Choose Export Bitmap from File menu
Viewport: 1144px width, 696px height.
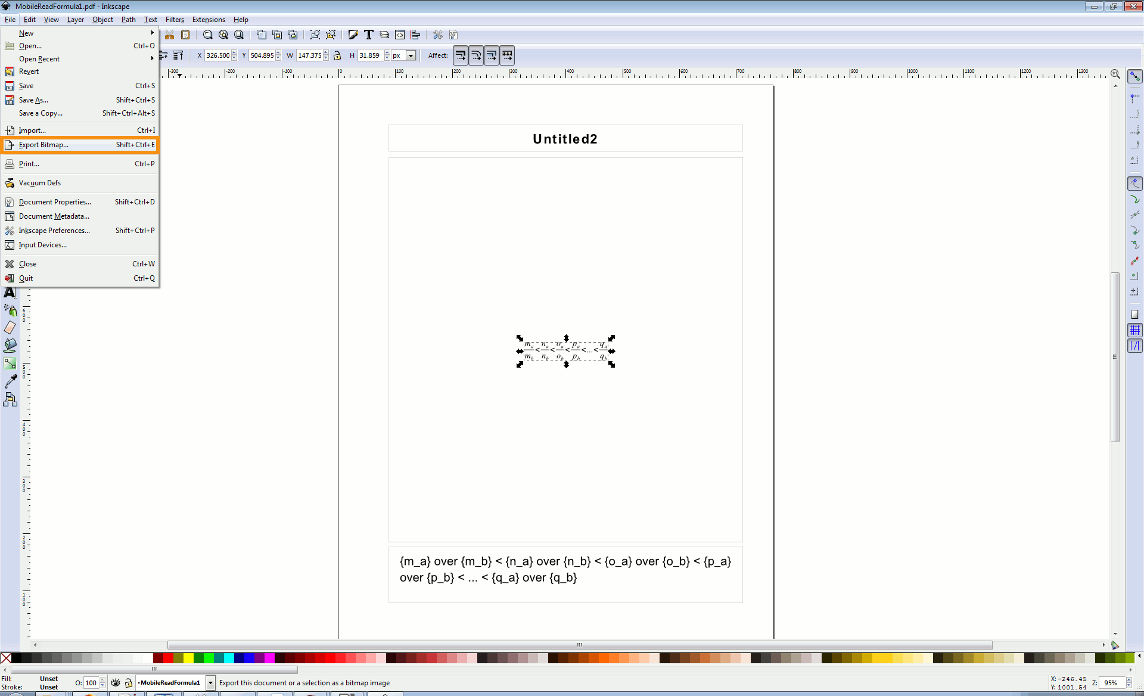pos(43,145)
